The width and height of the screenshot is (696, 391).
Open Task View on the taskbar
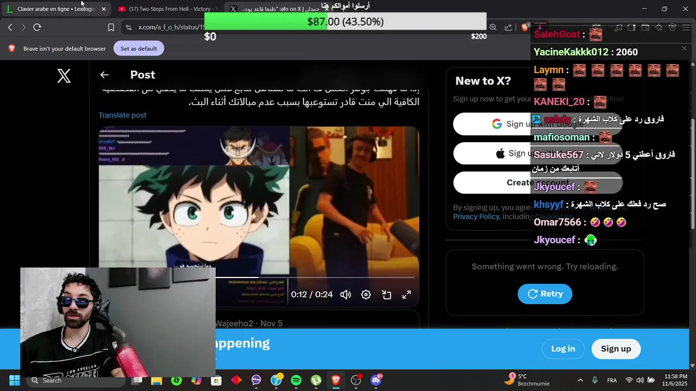tap(137, 380)
